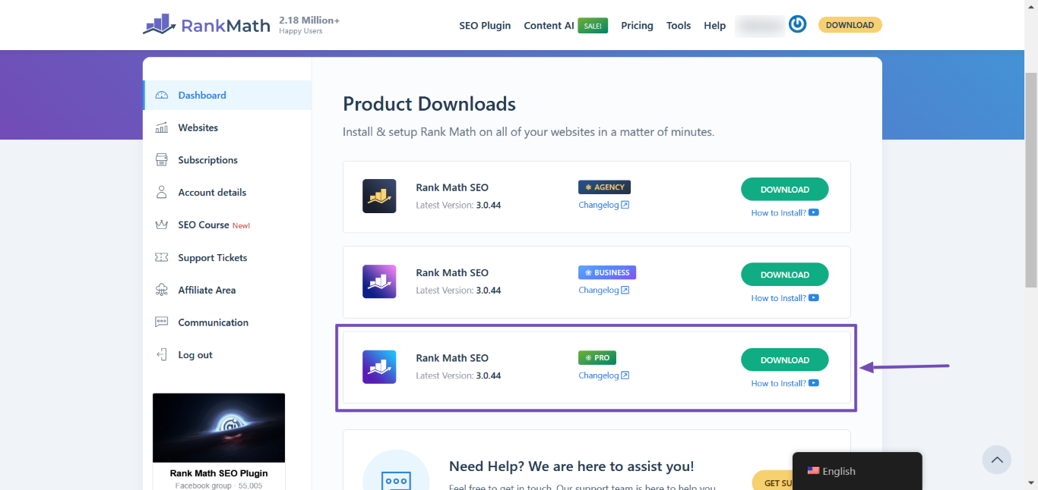Click the Account details person icon

161,193
